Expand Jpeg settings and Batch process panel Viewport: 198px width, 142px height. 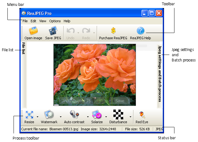(160, 76)
